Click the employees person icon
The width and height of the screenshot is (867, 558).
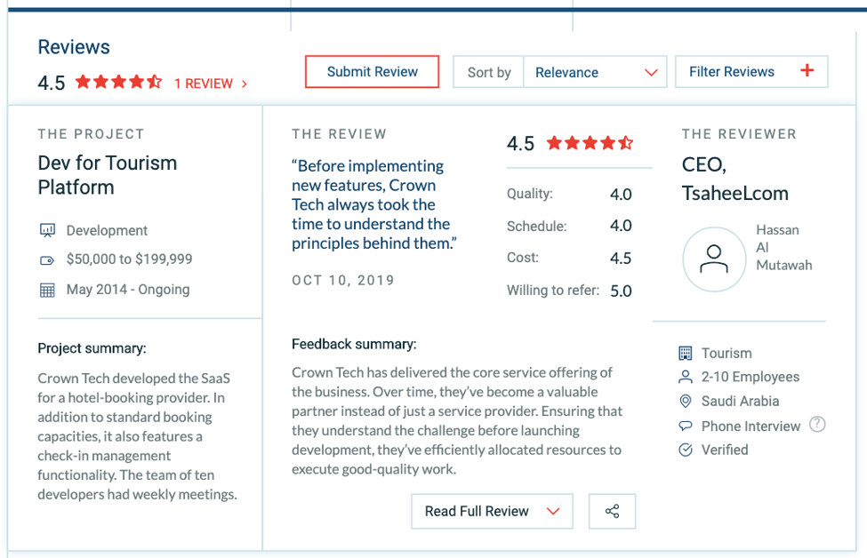click(x=685, y=377)
